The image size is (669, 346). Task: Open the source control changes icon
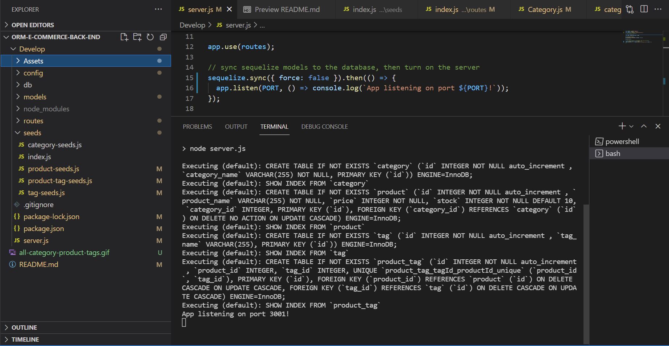pos(630,9)
